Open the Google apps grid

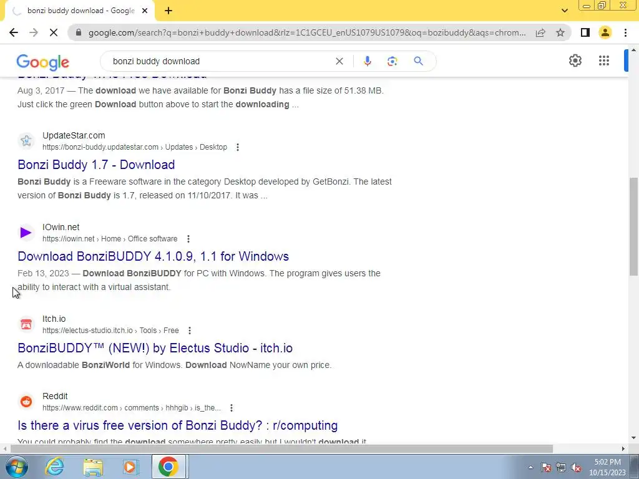click(x=604, y=60)
